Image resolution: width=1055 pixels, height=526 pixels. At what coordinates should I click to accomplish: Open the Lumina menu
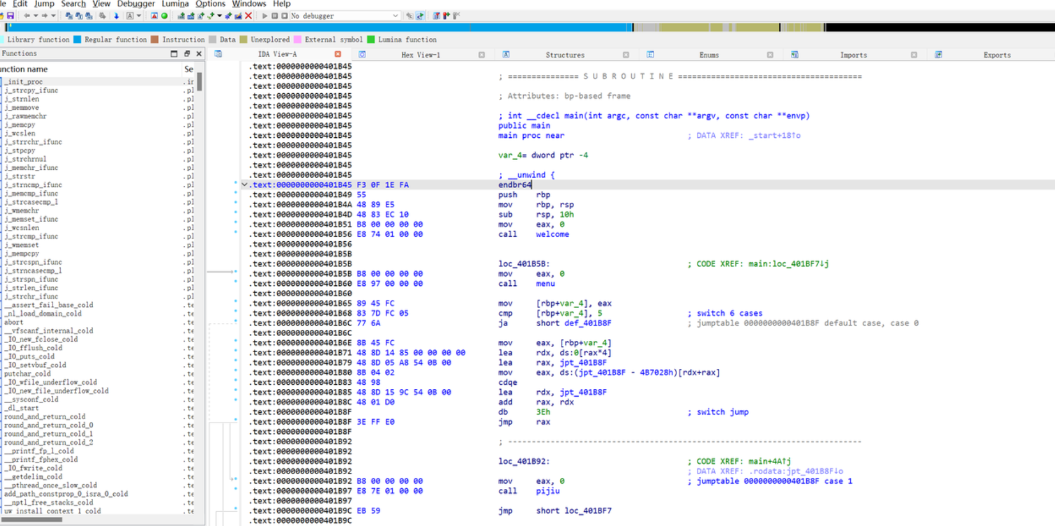pos(175,4)
